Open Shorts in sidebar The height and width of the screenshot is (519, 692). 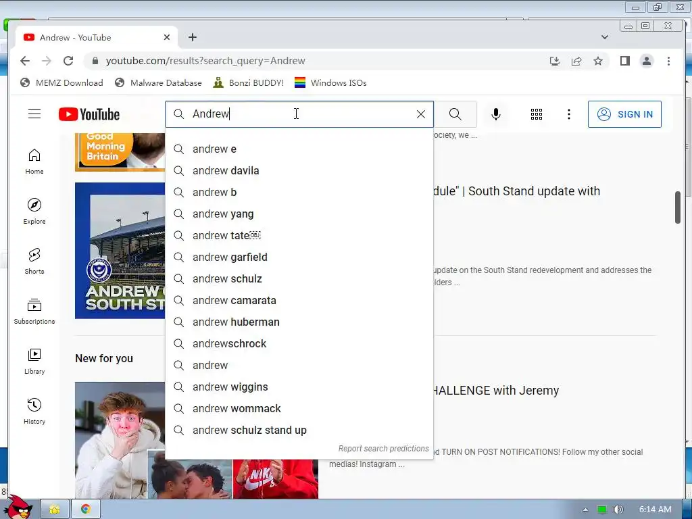pos(34,262)
